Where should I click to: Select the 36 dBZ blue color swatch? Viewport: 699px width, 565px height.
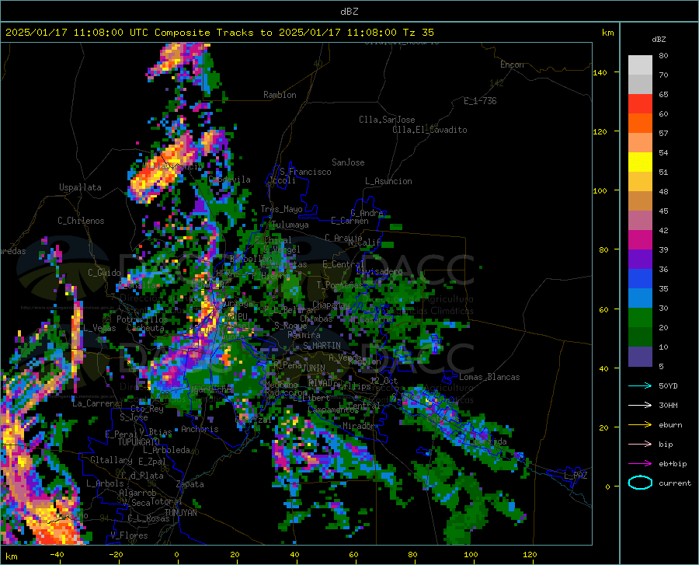click(x=640, y=279)
